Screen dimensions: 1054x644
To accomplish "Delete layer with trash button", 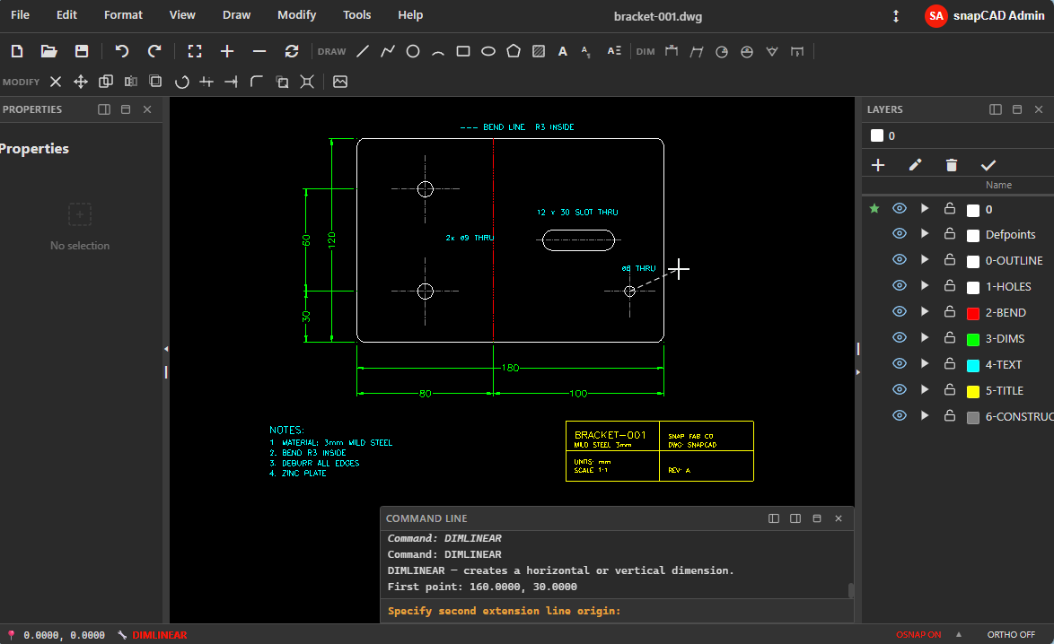I will (x=951, y=165).
